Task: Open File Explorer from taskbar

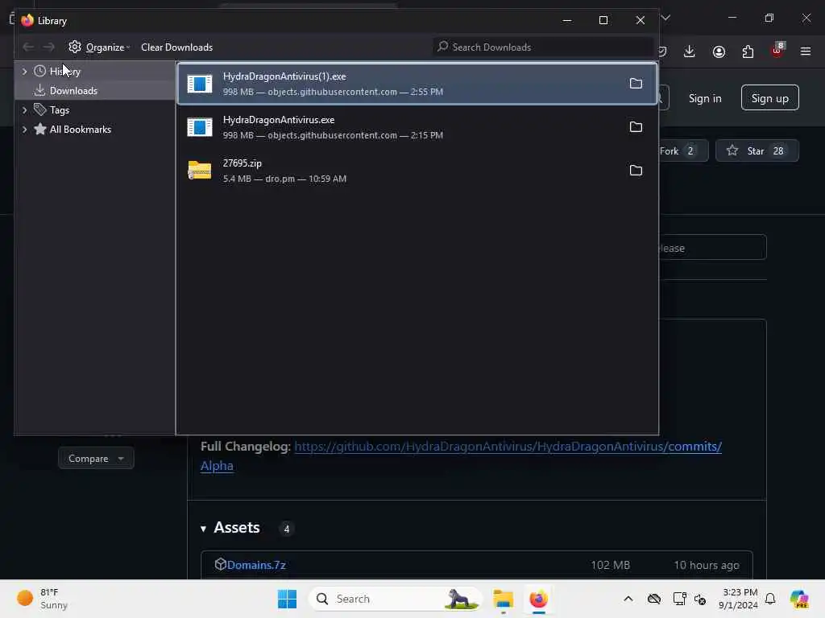Action: coord(503,599)
